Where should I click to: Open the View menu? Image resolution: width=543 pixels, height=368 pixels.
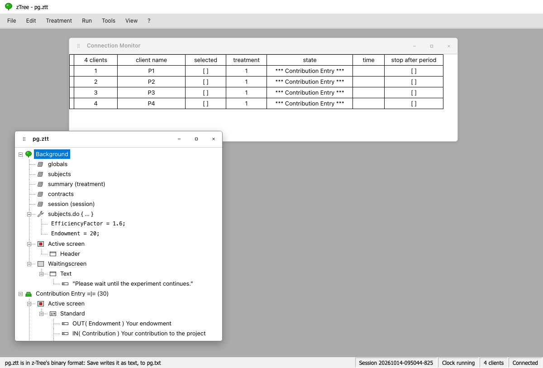(x=132, y=21)
